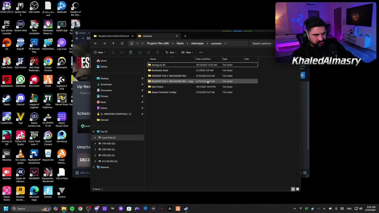Select the Google Chrome desktop icon
The image size is (379, 213).
click(48, 64)
